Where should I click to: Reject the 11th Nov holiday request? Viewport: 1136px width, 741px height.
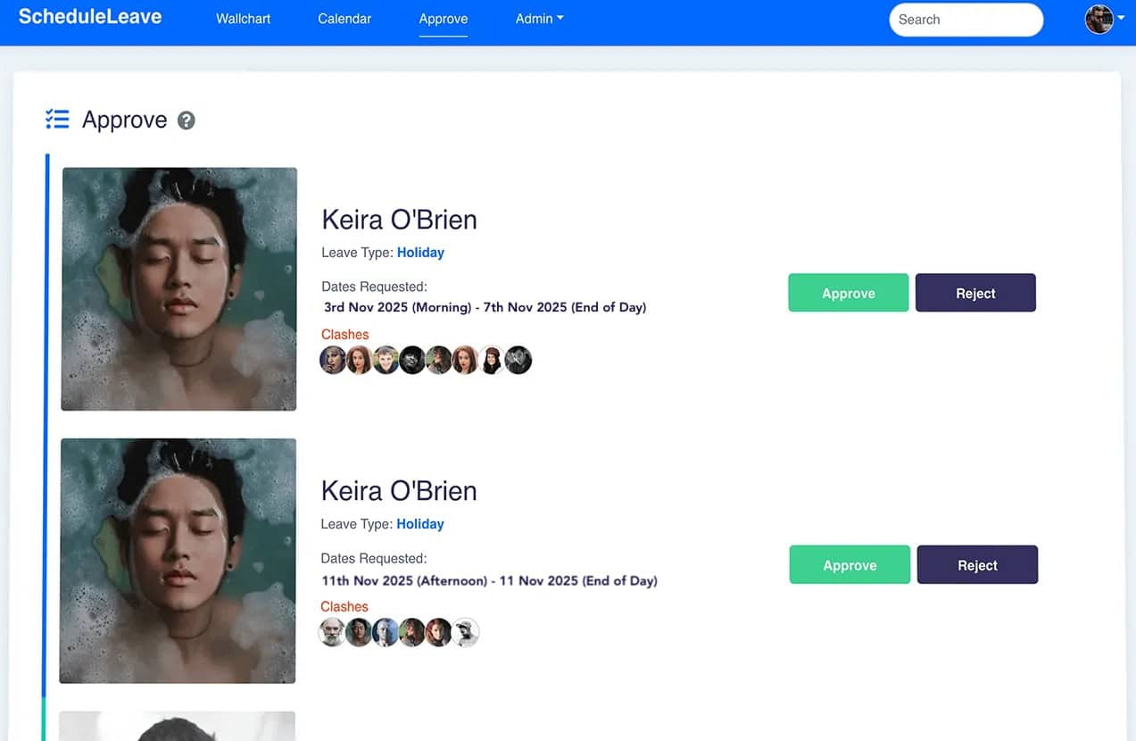pyautogui.click(x=977, y=565)
